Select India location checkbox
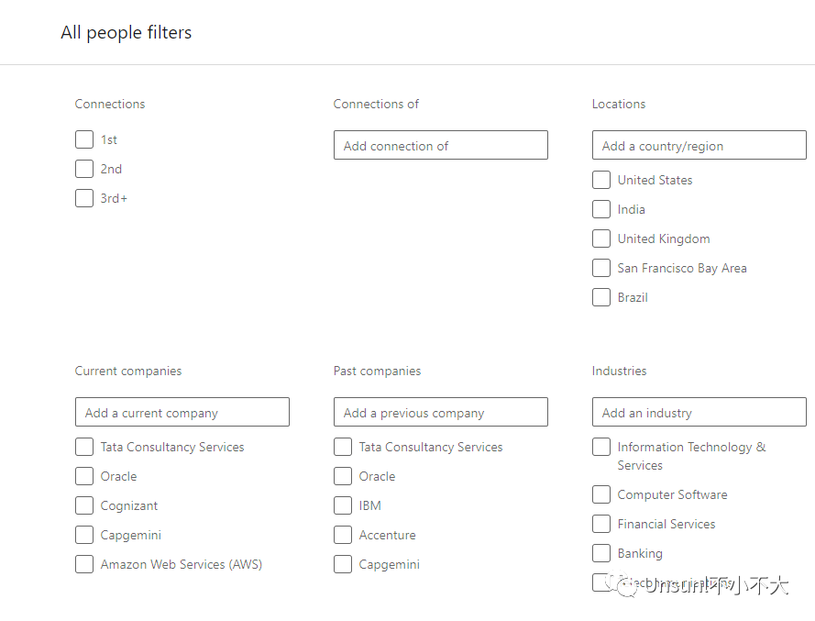 click(601, 209)
